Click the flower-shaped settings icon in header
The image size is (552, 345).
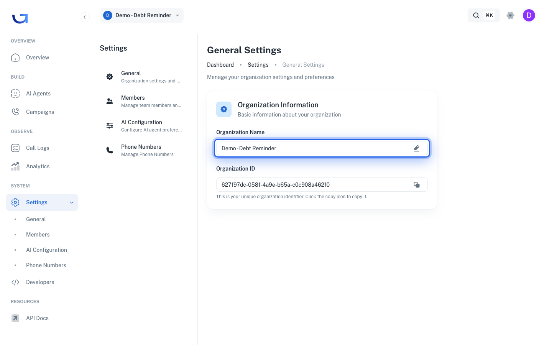(510, 15)
